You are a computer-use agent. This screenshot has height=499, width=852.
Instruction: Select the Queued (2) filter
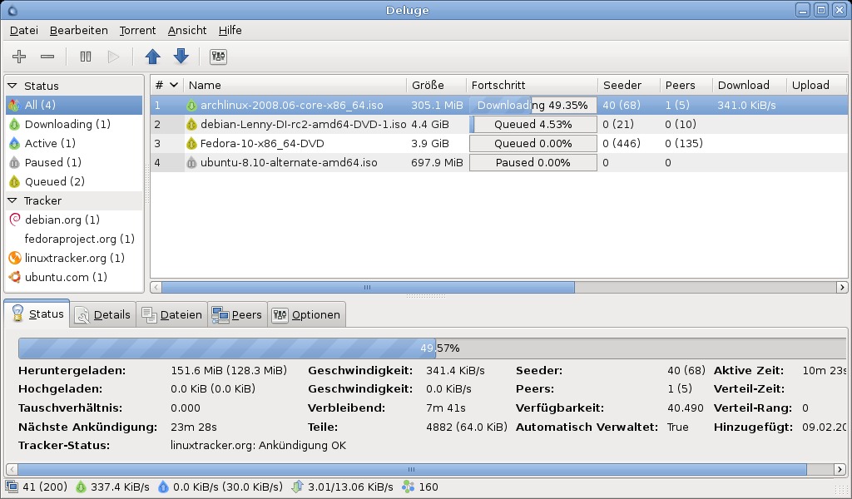click(74, 181)
